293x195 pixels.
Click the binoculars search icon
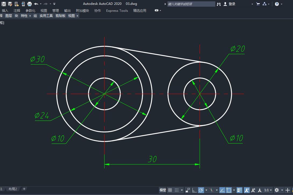219,4
